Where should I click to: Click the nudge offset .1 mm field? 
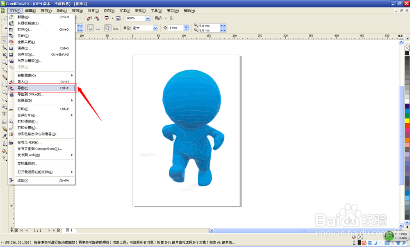[x=175, y=28]
